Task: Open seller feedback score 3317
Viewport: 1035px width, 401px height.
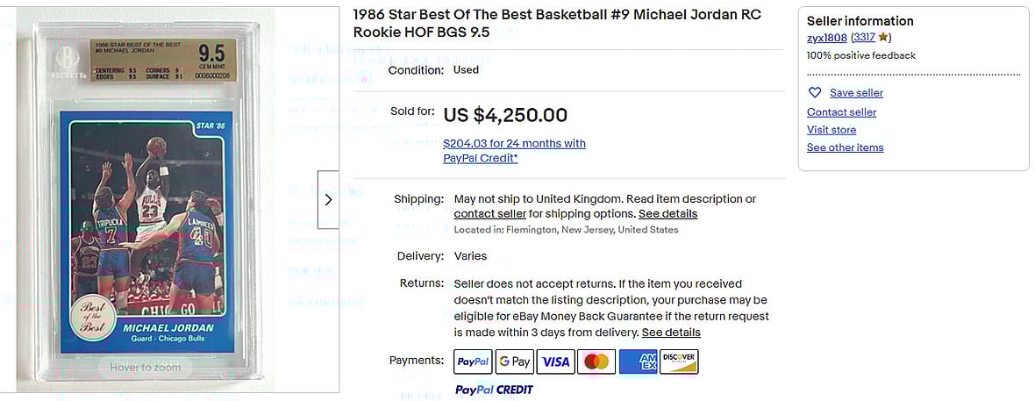Action: (864, 38)
